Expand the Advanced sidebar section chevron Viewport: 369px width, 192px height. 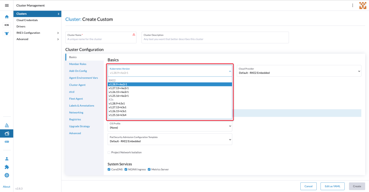(x=58, y=39)
